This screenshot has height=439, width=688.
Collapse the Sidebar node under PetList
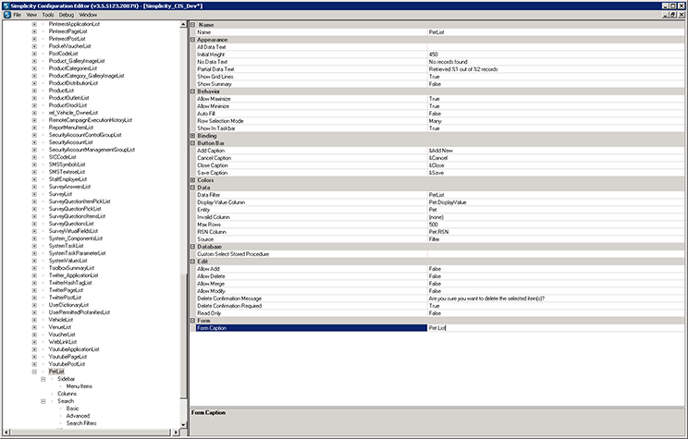[43, 379]
